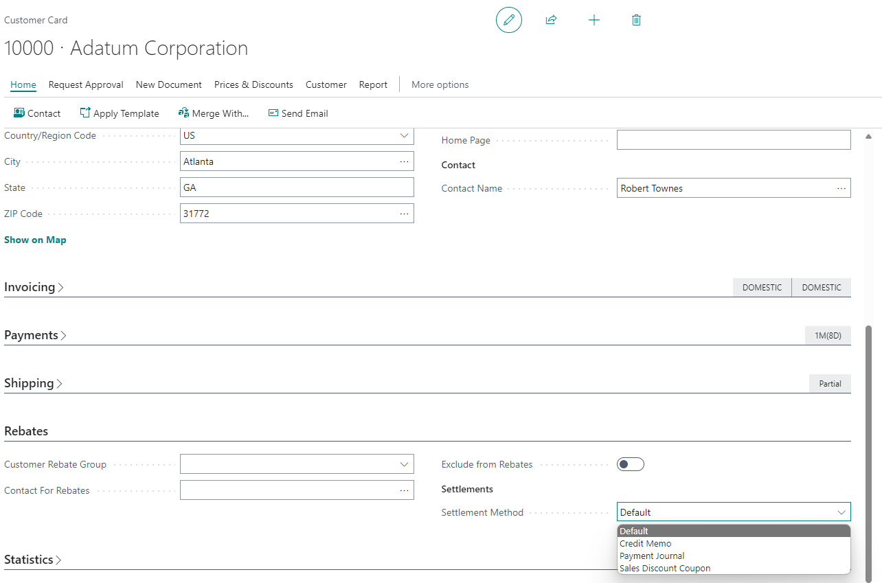Click the Customer Card caption
The height and width of the screenshot is (583, 882).
click(36, 20)
